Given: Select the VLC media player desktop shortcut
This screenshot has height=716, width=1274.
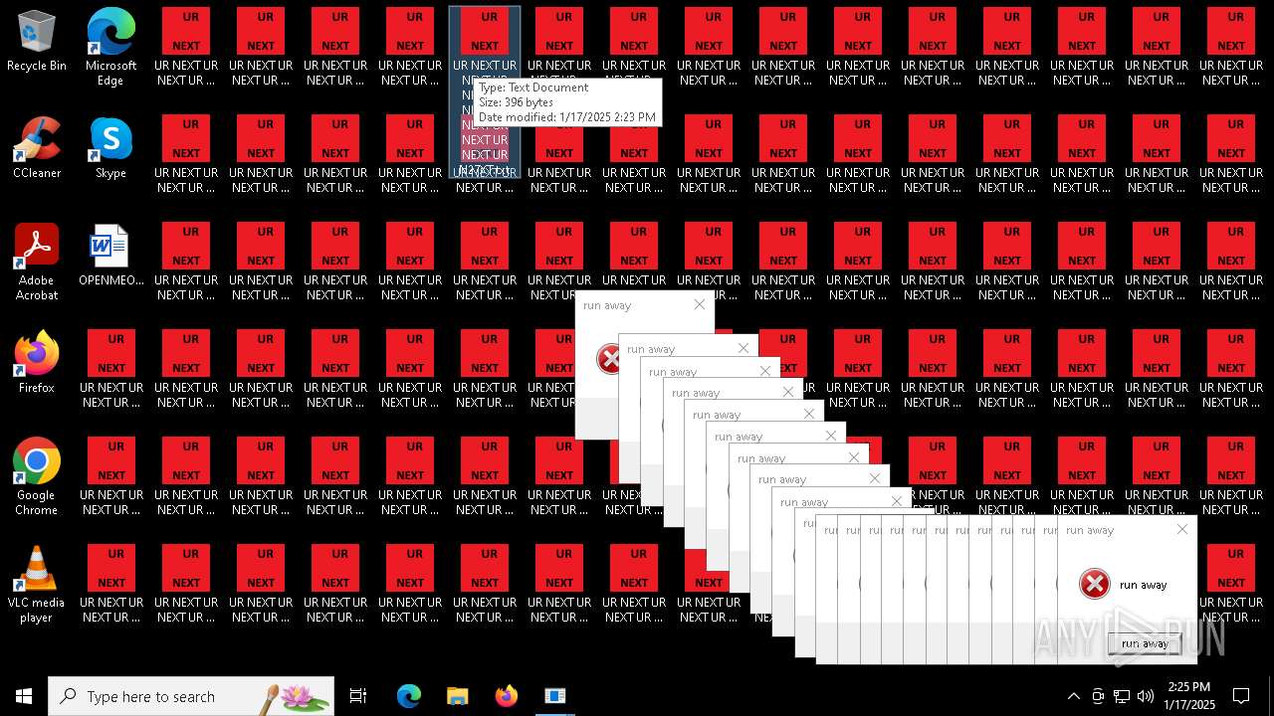Looking at the screenshot, I should click(x=37, y=585).
